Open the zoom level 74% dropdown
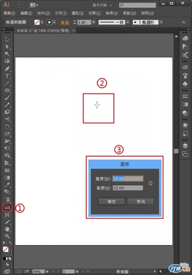 point(47,272)
